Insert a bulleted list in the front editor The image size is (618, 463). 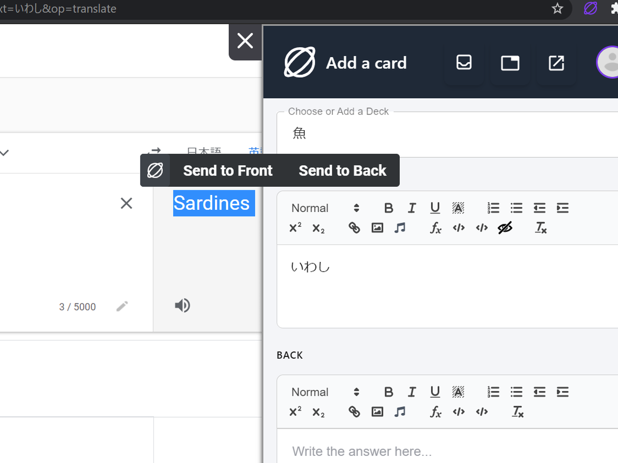pos(517,208)
